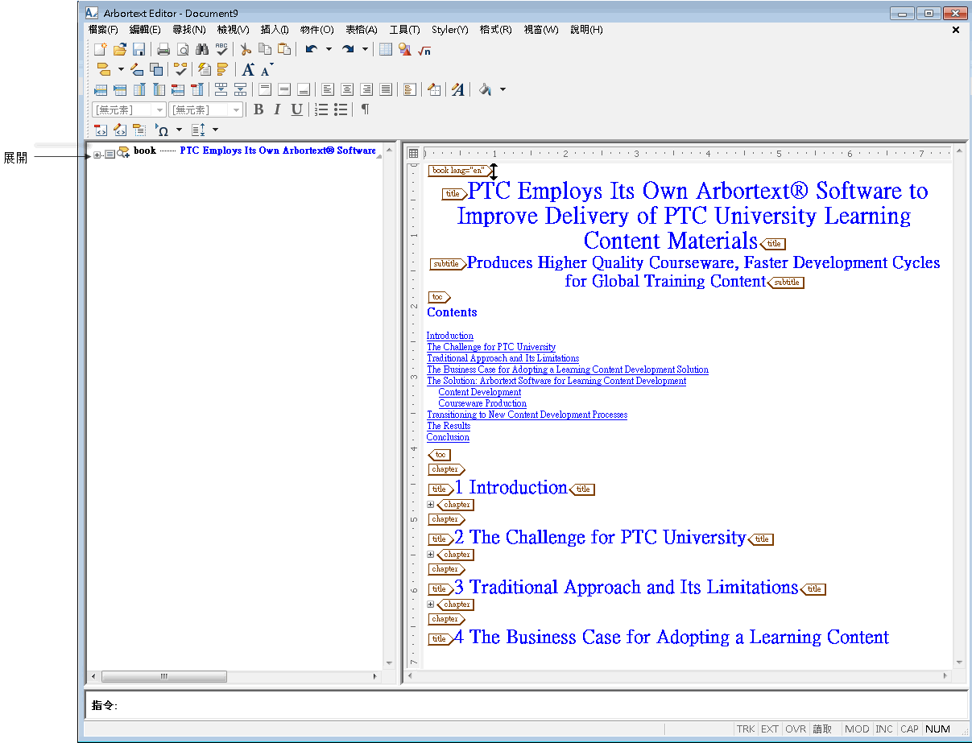This screenshot has height=743, width=972.
Task: Click the Insert Markup tag icon
Action: [x=103, y=69]
